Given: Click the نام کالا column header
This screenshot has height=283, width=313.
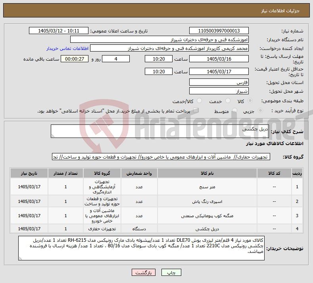Looking at the screenshot, I should [207, 173].
